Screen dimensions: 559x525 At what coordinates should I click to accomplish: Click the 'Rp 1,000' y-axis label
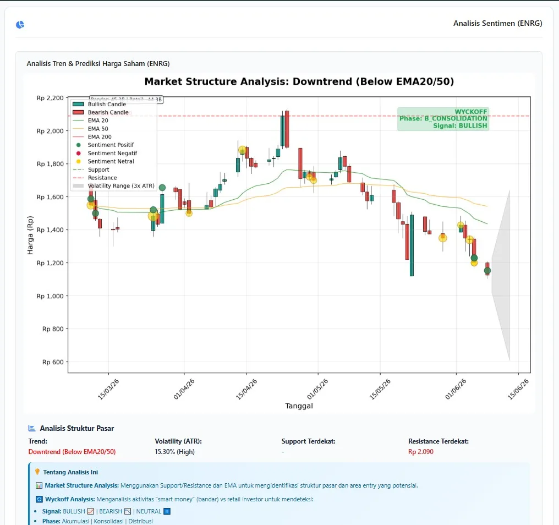point(50,296)
